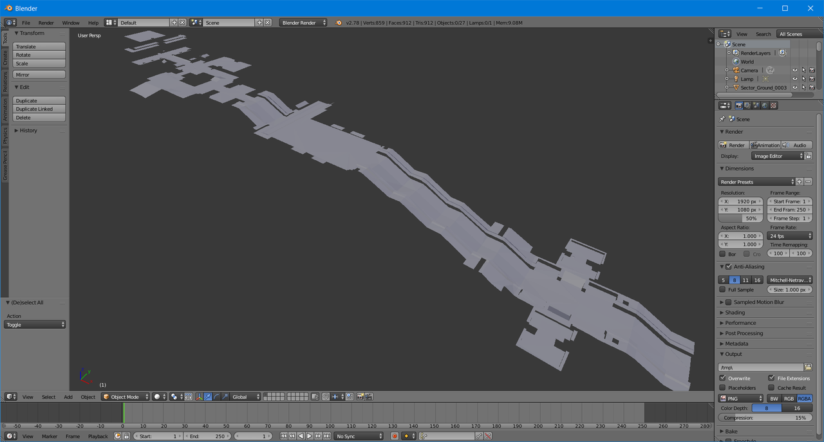Click the pin icon beside Scene

(722, 119)
